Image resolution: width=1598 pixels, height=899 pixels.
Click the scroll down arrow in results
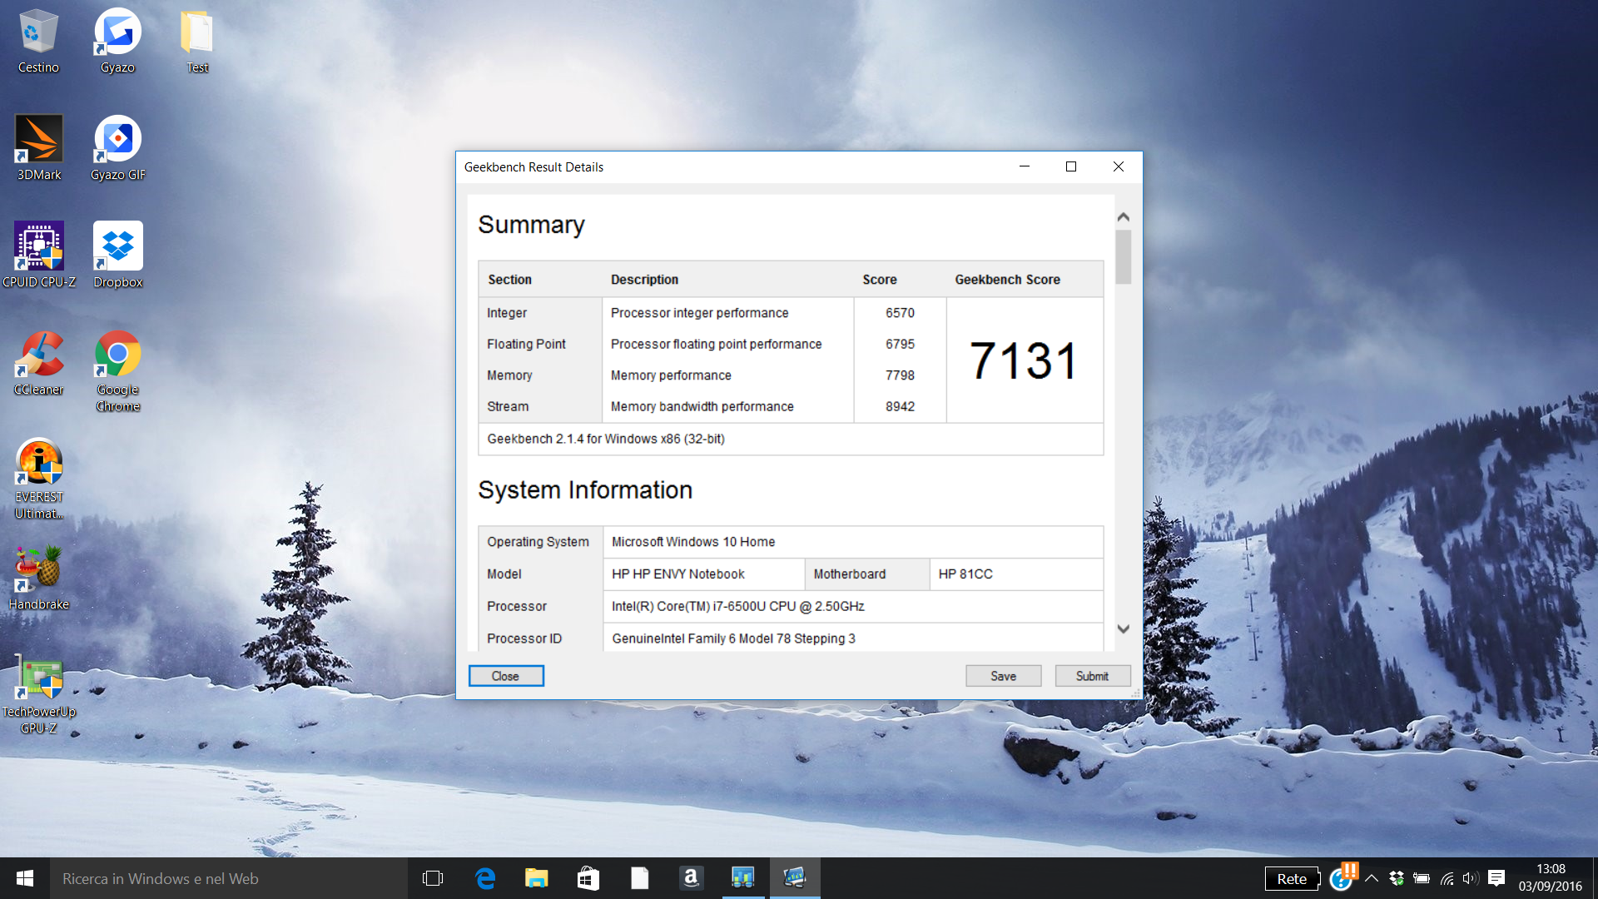click(x=1123, y=629)
